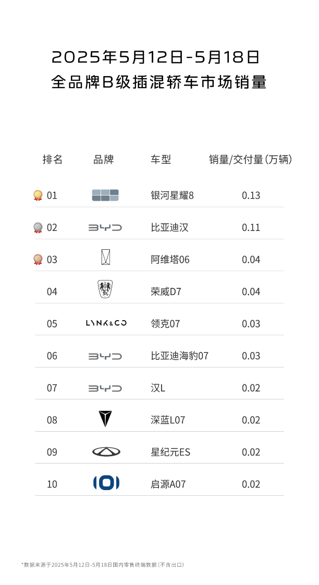Click the Geely Galaxy logo in row 01
Screen dimensions: 319x585
click(x=105, y=195)
